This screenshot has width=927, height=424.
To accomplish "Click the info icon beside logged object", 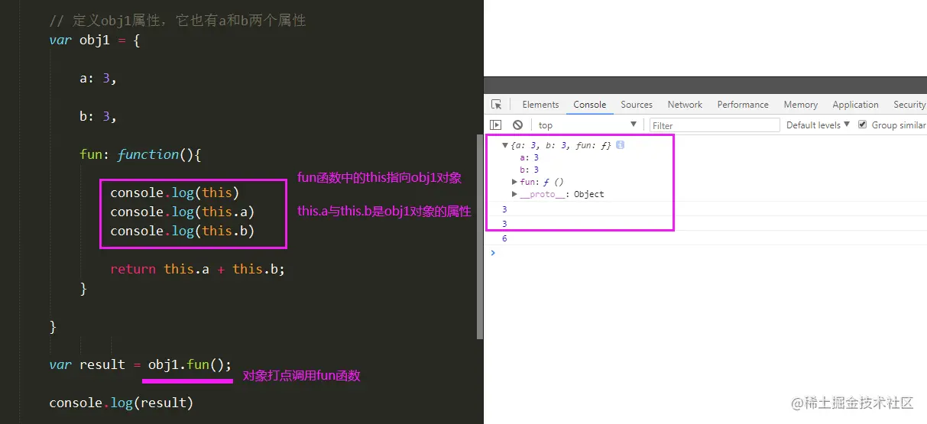I will click(x=620, y=144).
